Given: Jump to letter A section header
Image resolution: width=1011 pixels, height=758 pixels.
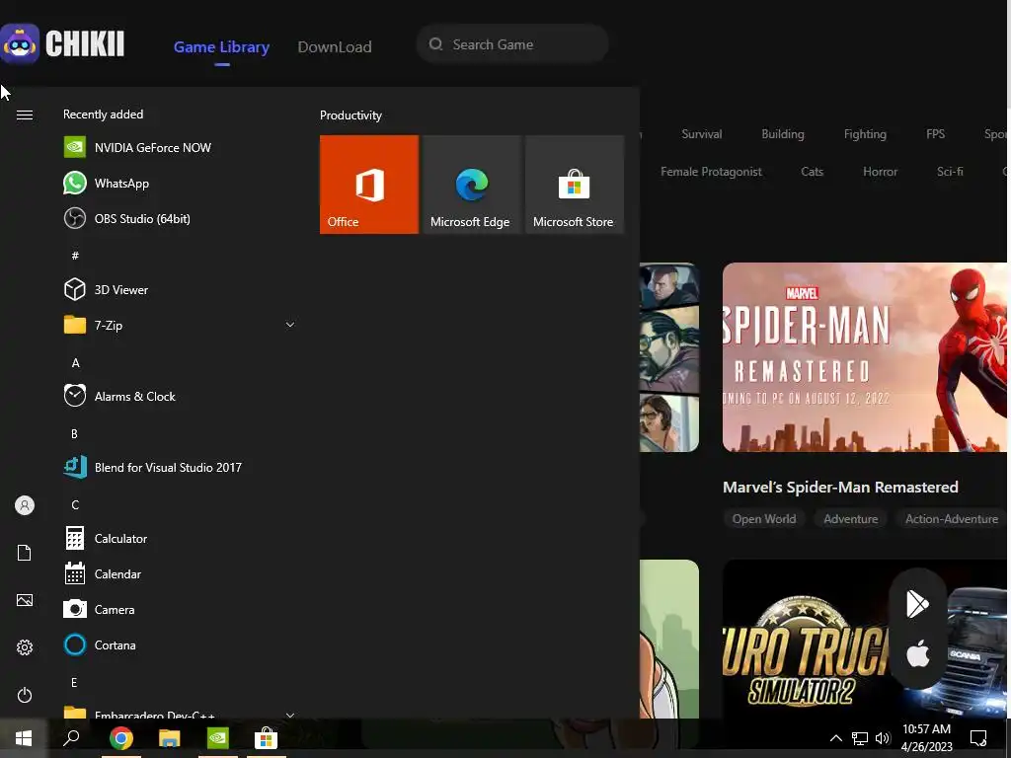Looking at the screenshot, I should tap(75, 363).
